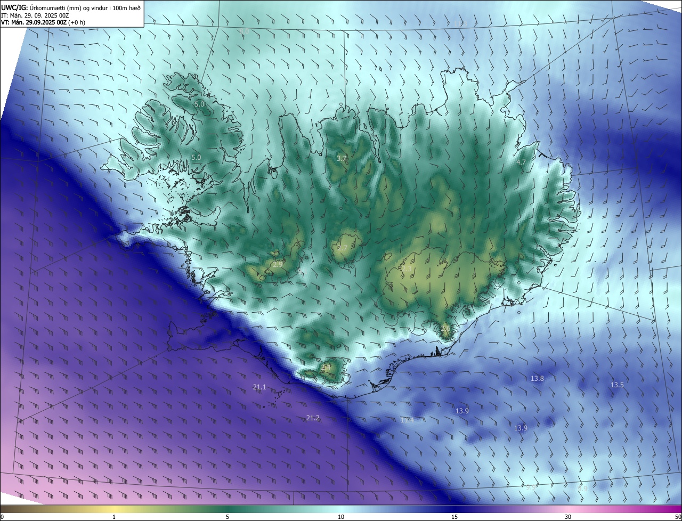Screen dimensions: 682x521
Task: Click the 'VT: Mán. 29.09.2025 00Z (+0 h)' line
Action: [43, 22]
